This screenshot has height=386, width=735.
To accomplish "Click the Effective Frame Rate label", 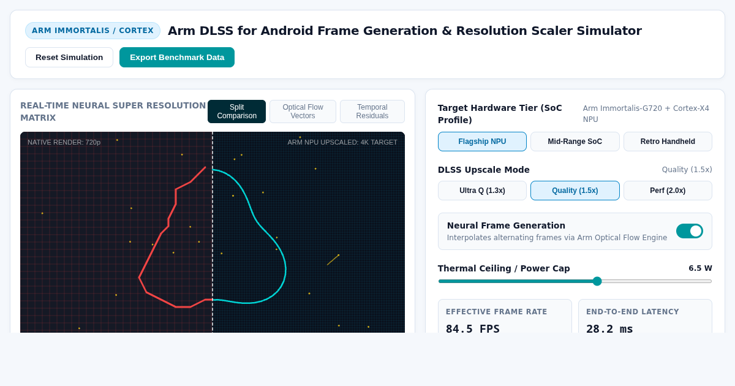I will [x=496, y=312].
